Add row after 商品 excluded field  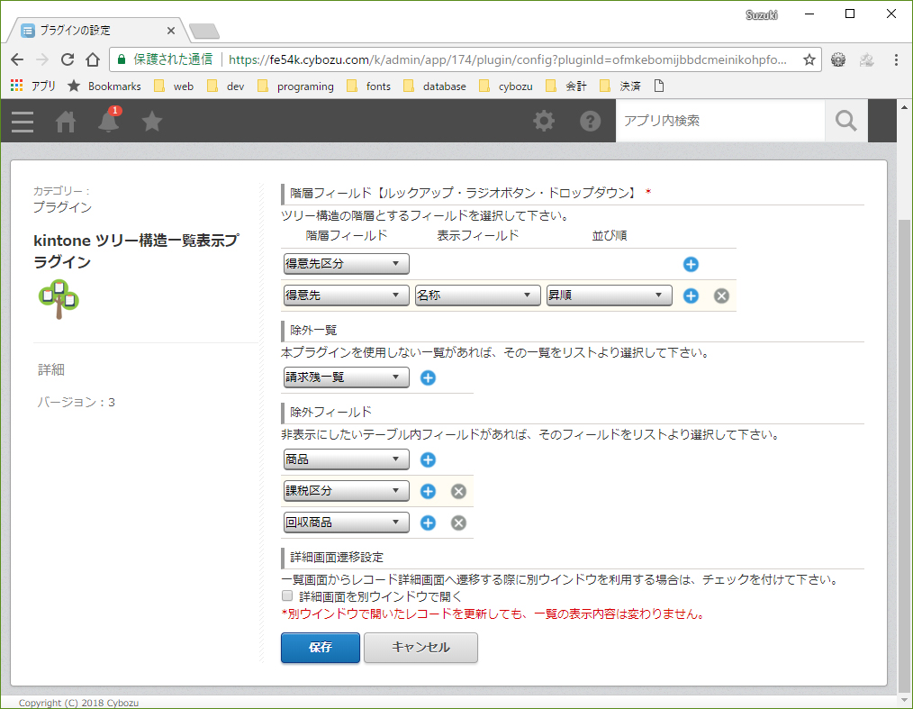[x=428, y=460]
